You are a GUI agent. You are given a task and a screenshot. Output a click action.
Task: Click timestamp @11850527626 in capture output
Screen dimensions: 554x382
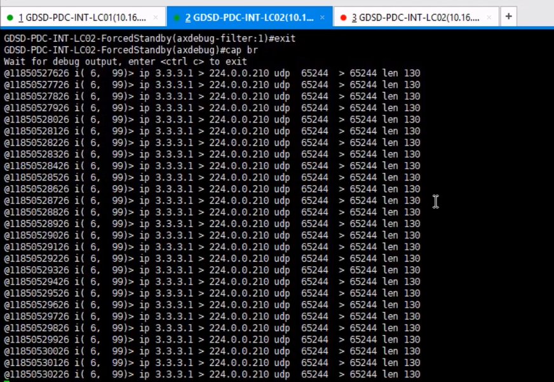[x=37, y=74]
